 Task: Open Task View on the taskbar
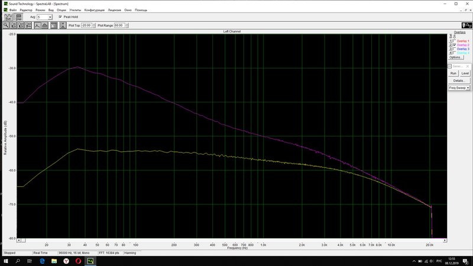30,261
